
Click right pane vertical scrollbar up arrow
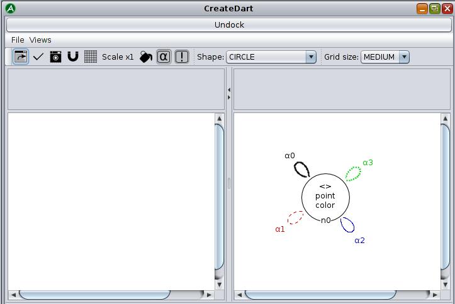(x=445, y=119)
